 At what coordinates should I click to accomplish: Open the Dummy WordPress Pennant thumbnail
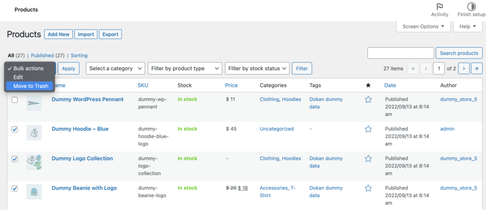coord(34,103)
